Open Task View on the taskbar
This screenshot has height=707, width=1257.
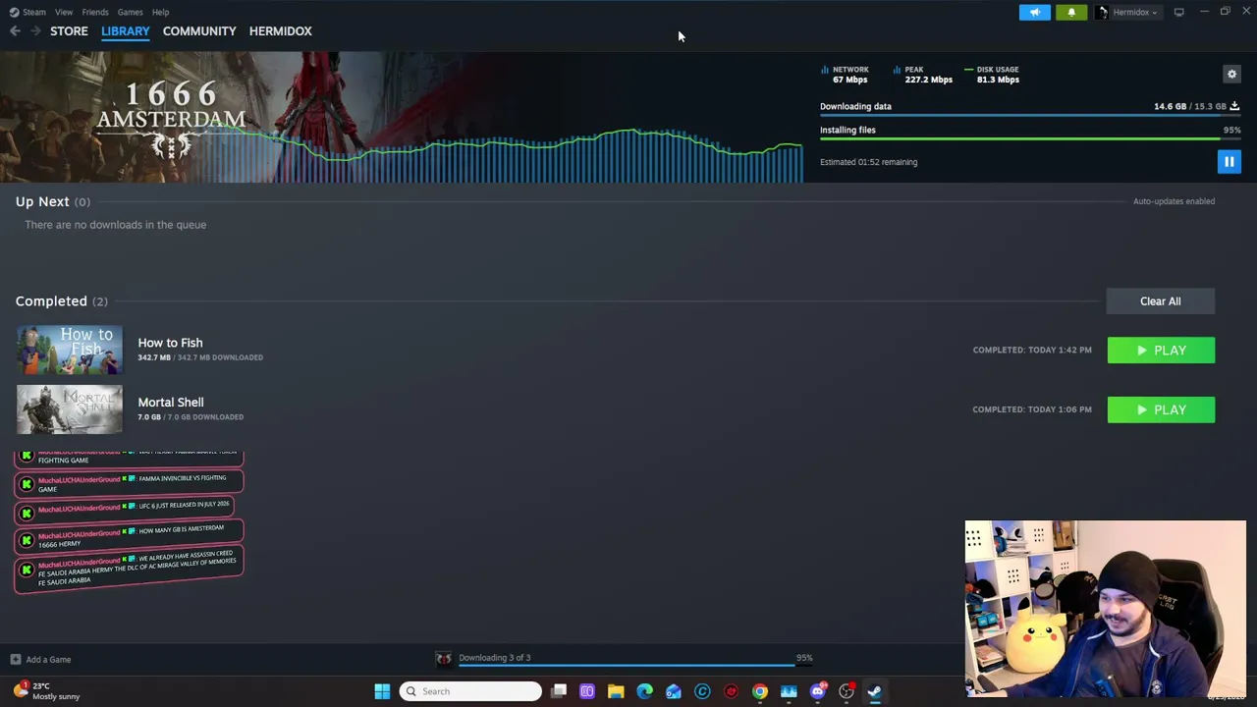pos(559,691)
